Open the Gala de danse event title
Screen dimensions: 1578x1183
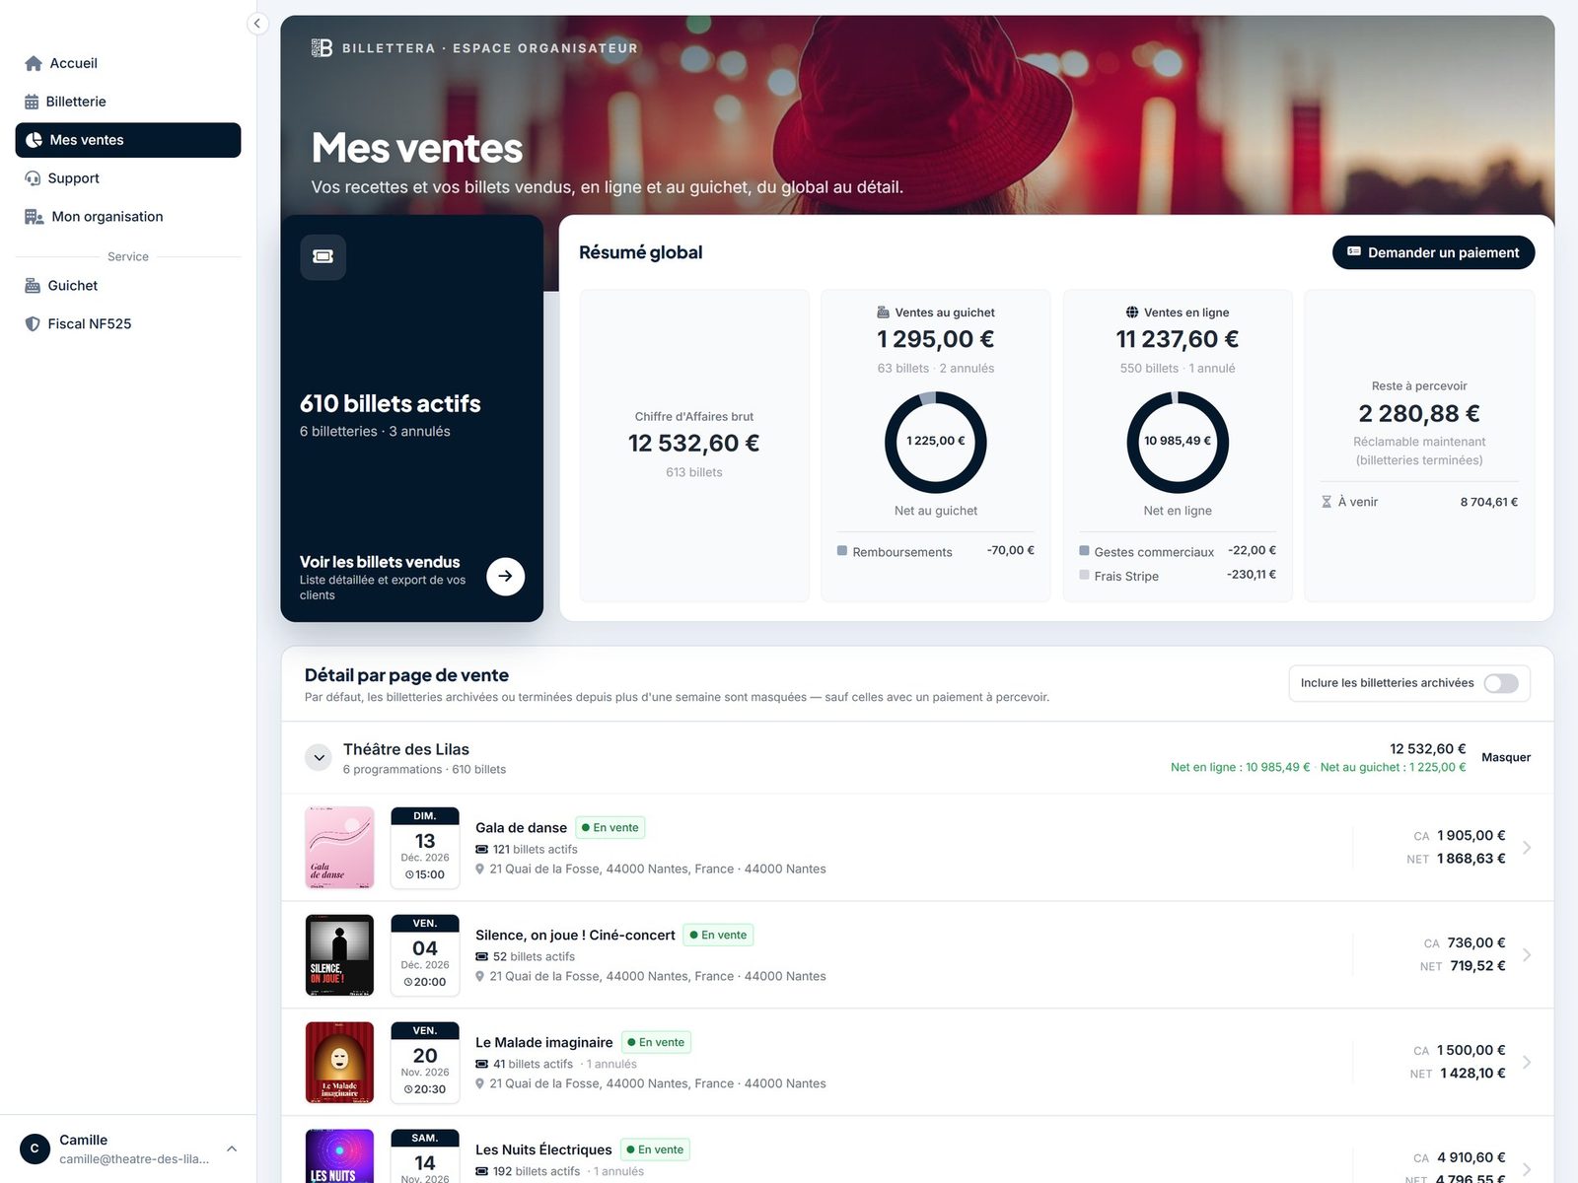[521, 828]
